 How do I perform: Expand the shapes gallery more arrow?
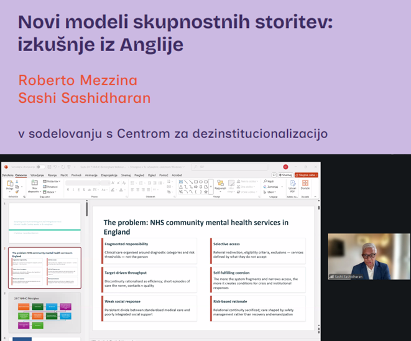tap(211, 187)
